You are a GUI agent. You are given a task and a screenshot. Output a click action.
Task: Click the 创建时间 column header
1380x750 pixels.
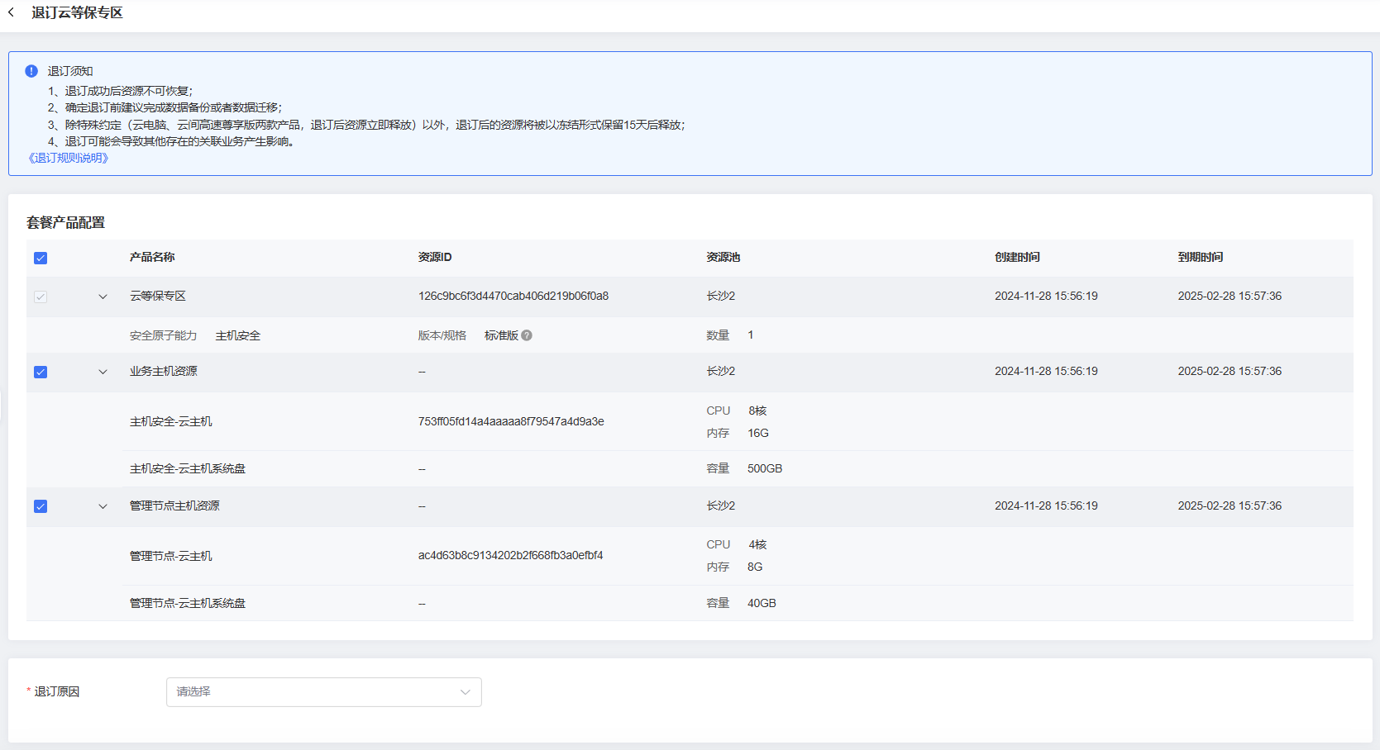1017,257
